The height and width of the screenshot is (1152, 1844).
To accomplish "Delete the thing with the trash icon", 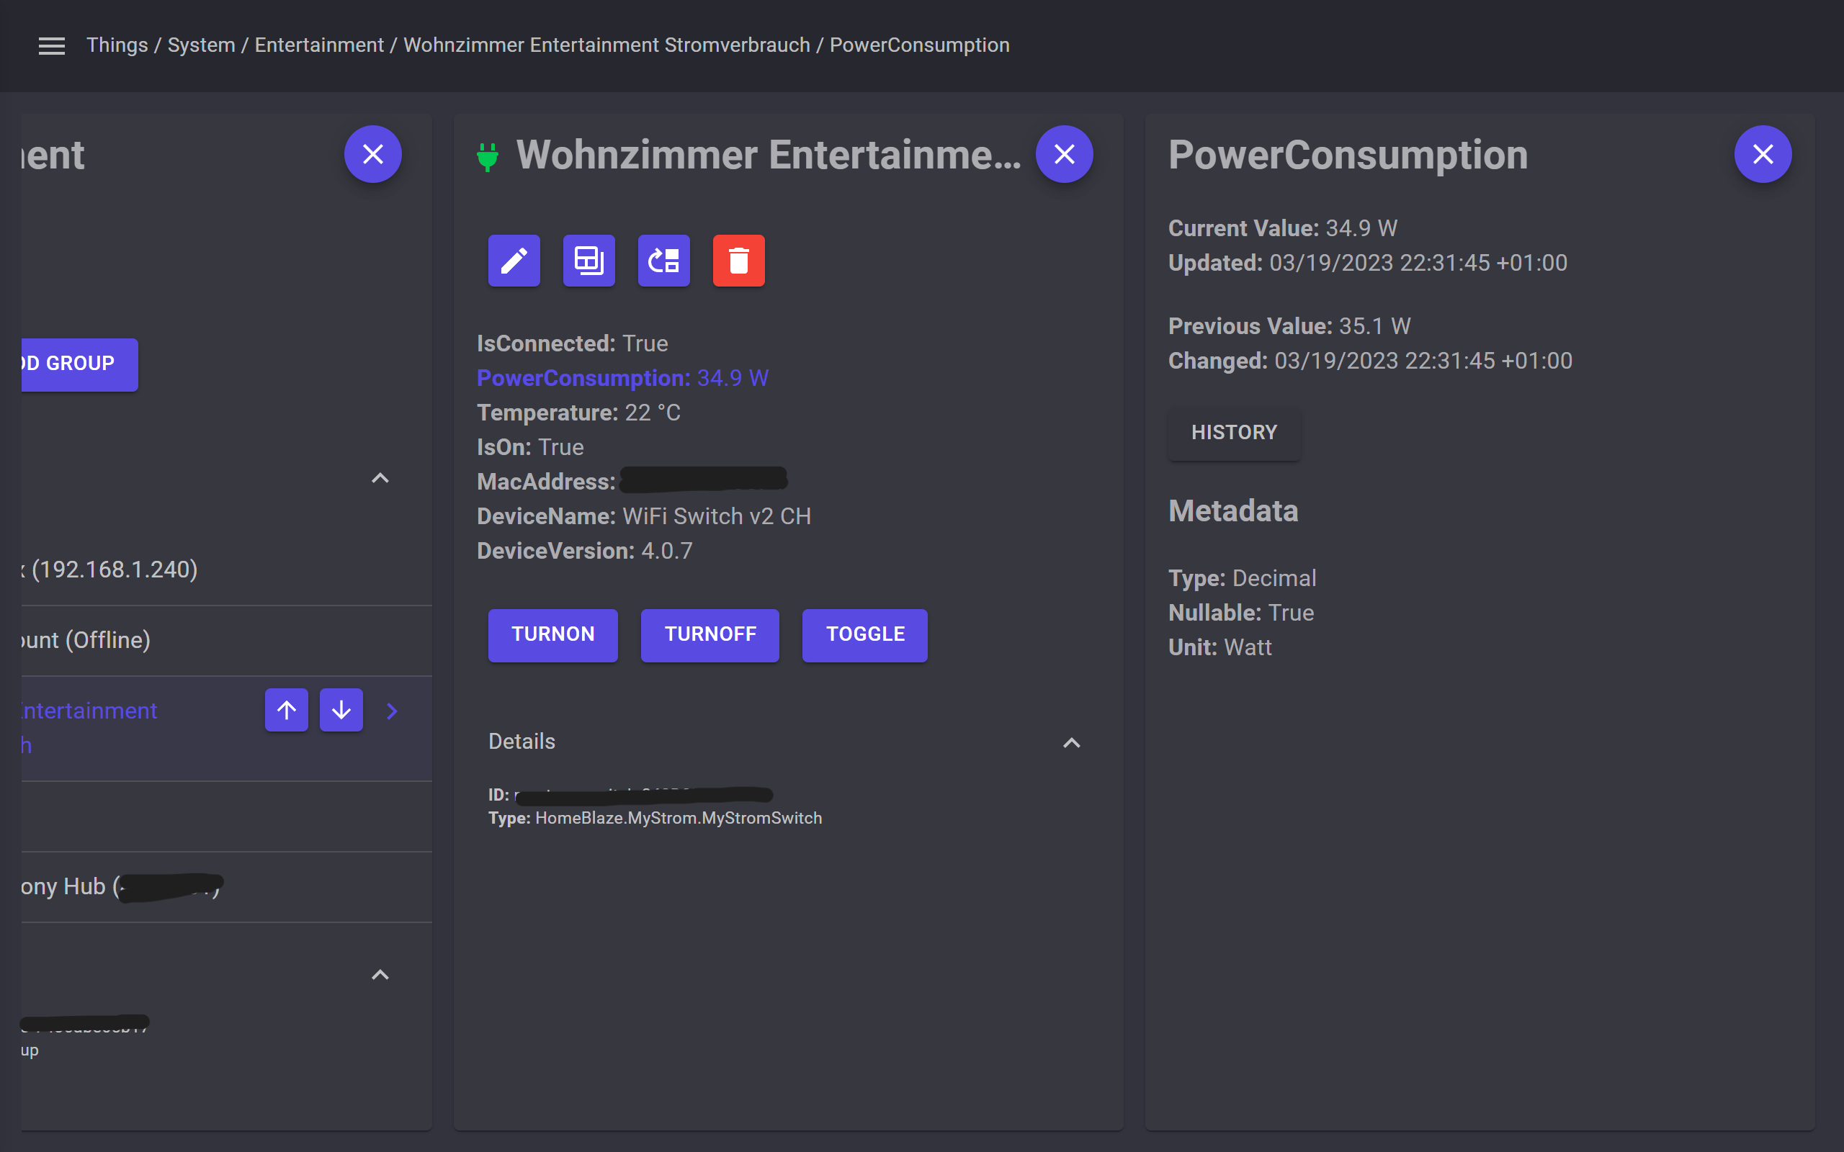I will [738, 261].
